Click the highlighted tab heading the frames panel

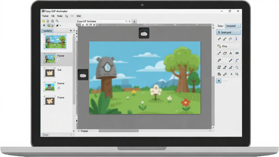pyautogui.click(x=47, y=31)
